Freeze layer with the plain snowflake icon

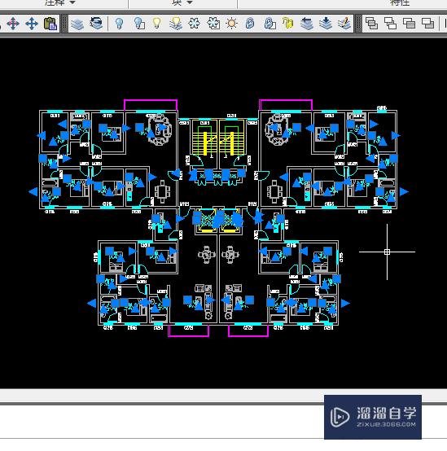point(194,24)
